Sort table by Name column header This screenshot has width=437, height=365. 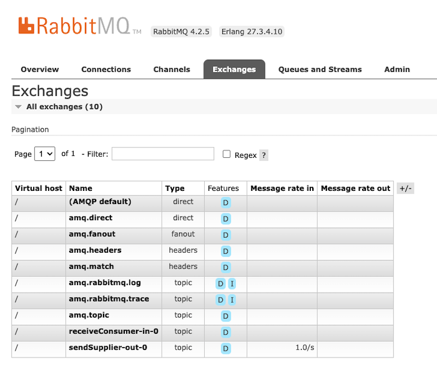click(81, 188)
